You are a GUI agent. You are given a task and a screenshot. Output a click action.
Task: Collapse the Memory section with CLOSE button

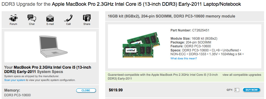click(x=86, y=90)
